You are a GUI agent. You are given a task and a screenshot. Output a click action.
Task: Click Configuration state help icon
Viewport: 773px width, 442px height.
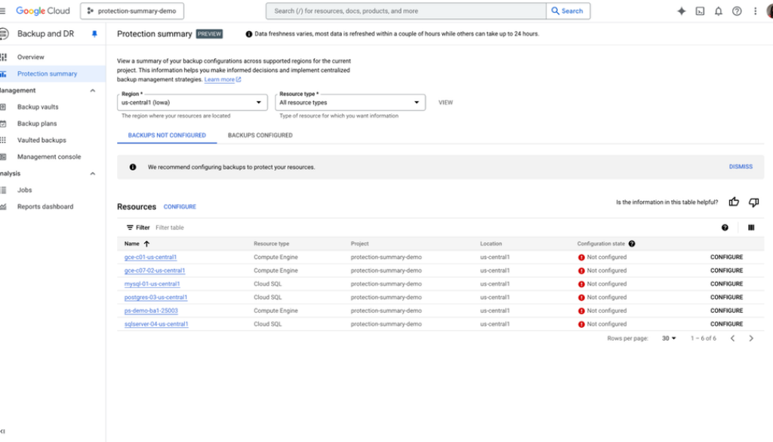click(x=632, y=244)
